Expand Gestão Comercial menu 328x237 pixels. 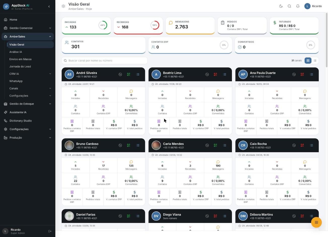[x=28, y=28]
